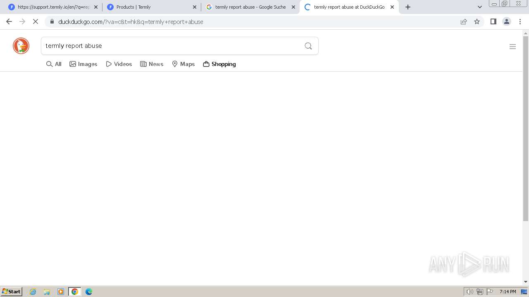Switch to support.termly.io tab

(53, 7)
